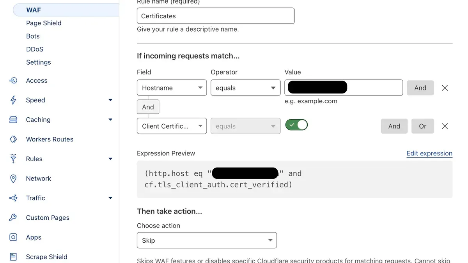Screen dimensions: 468x263
Task: Click the 'Choose action' label
Action: coord(158,226)
